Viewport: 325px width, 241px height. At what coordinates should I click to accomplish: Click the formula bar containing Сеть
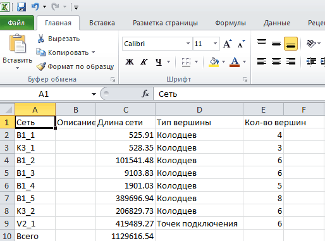pyautogui.click(x=239, y=94)
